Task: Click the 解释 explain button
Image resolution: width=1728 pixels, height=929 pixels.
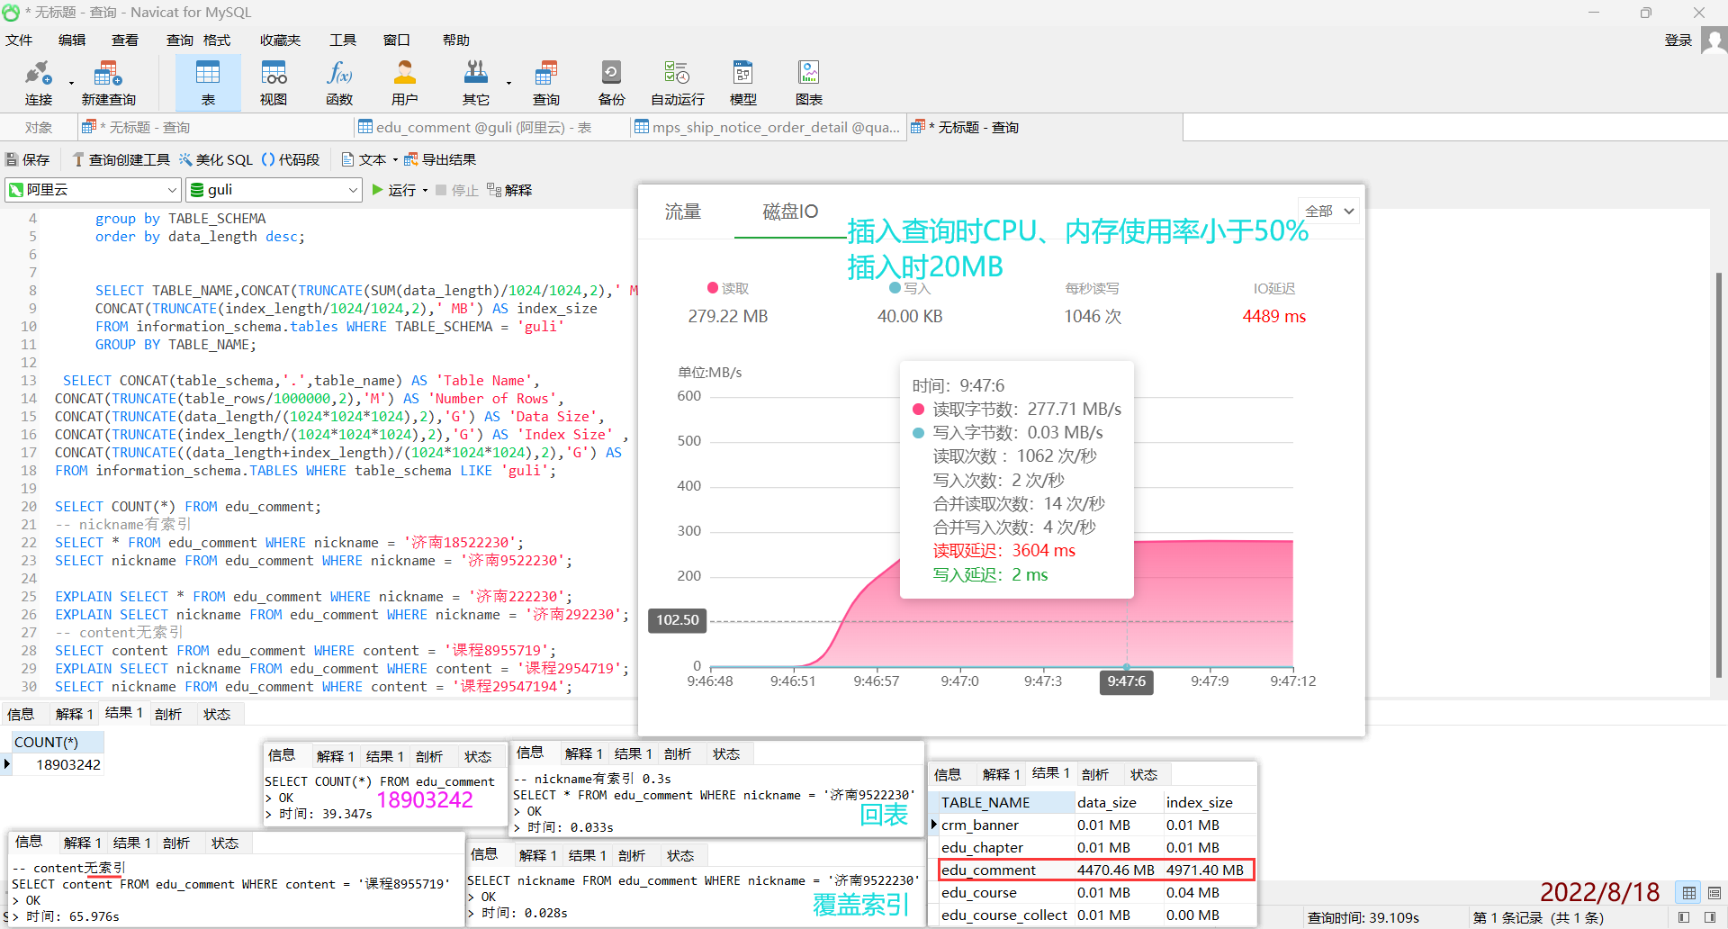Action: click(x=509, y=190)
